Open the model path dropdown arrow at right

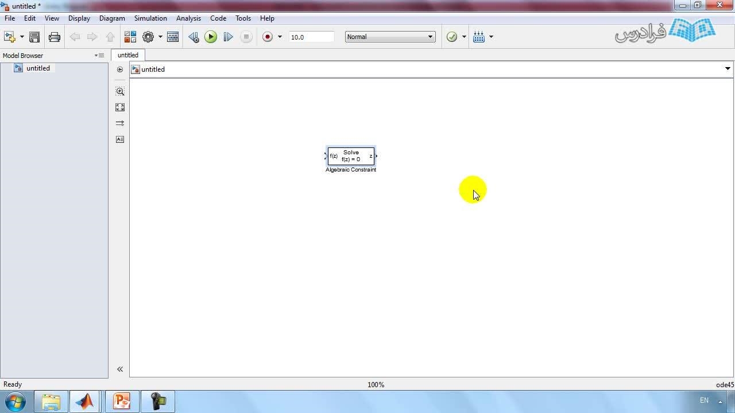(728, 69)
